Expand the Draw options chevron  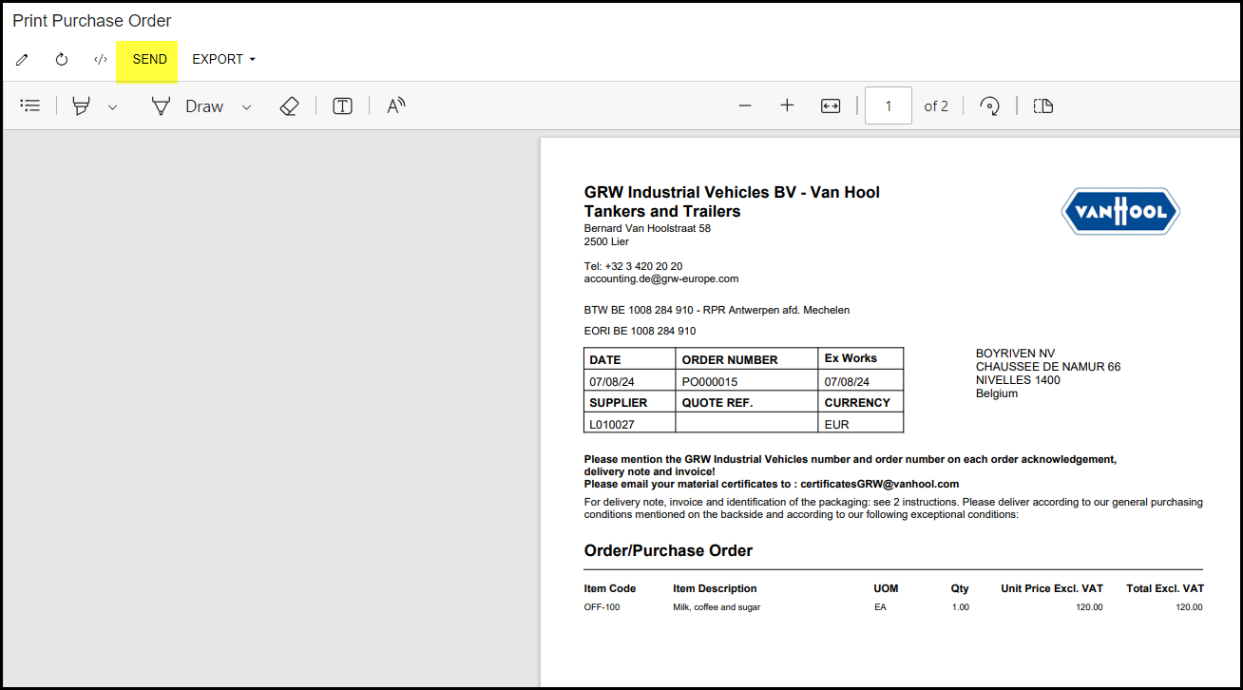coord(246,107)
